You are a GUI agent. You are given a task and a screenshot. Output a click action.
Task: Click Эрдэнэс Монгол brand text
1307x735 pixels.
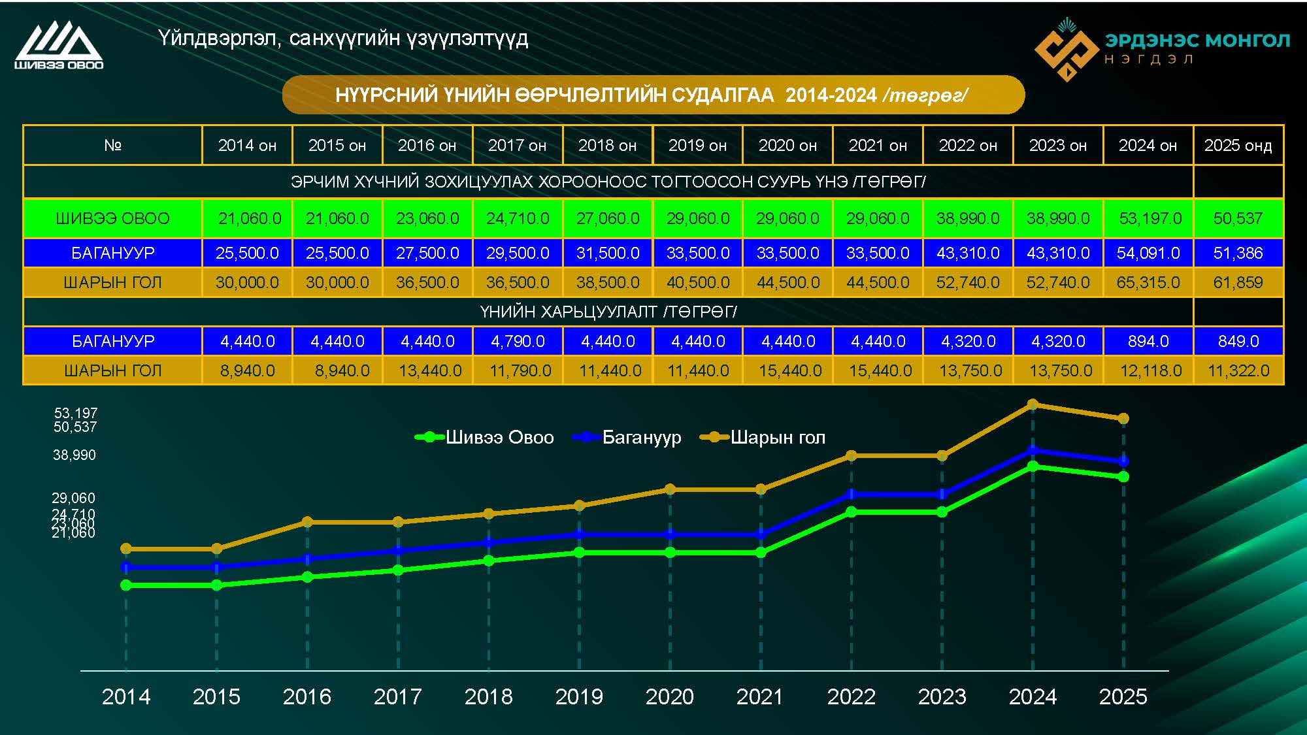click(1197, 41)
